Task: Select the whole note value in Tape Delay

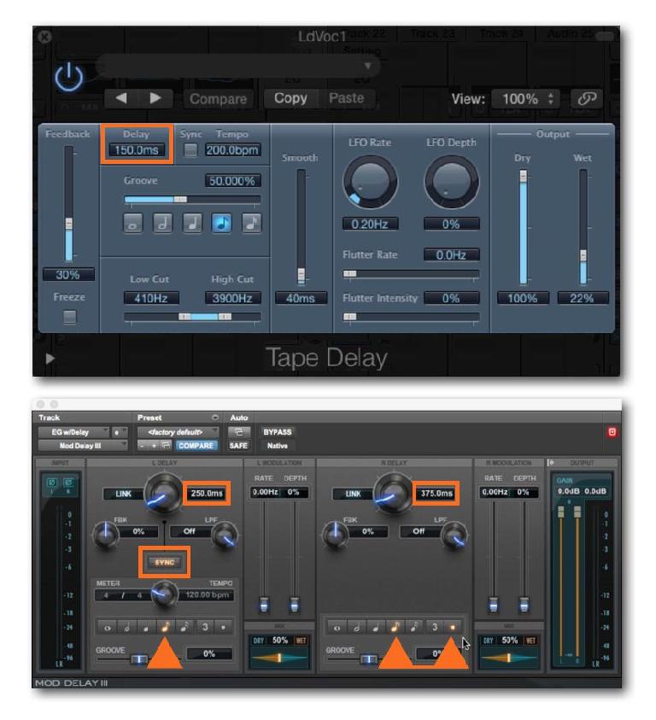Action: pos(133,223)
